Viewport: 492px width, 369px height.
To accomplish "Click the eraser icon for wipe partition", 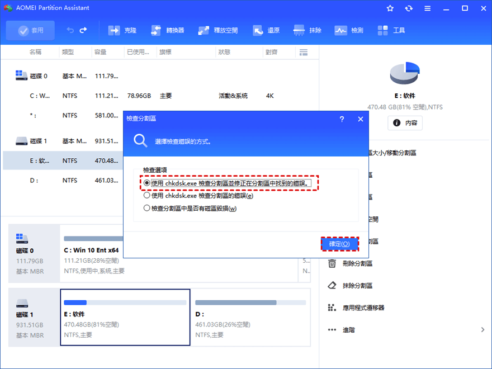I will tap(332, 285).
